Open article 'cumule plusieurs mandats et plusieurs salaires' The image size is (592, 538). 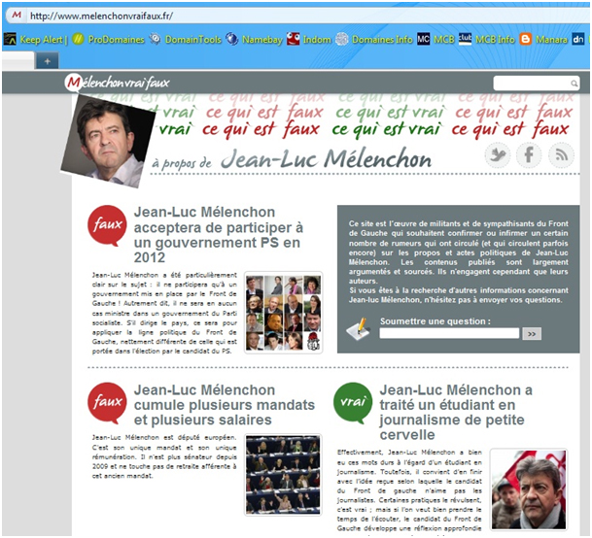point(225,405)
